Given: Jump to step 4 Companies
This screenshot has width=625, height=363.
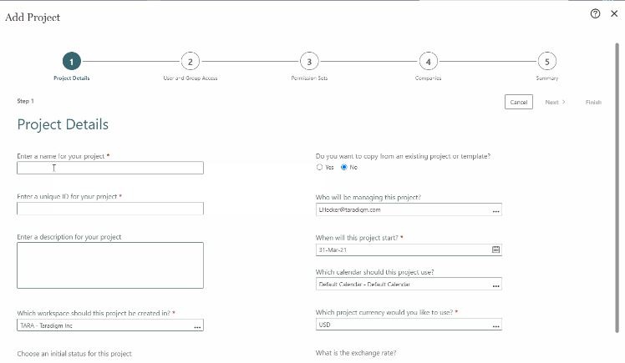Looking at the screenshot, I should [x=428, y=62].
